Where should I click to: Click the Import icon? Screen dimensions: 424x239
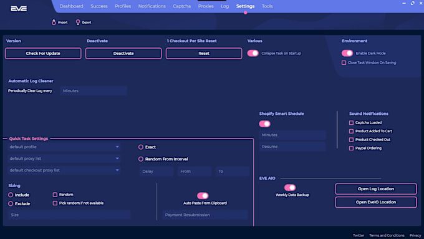pos(54,22)
